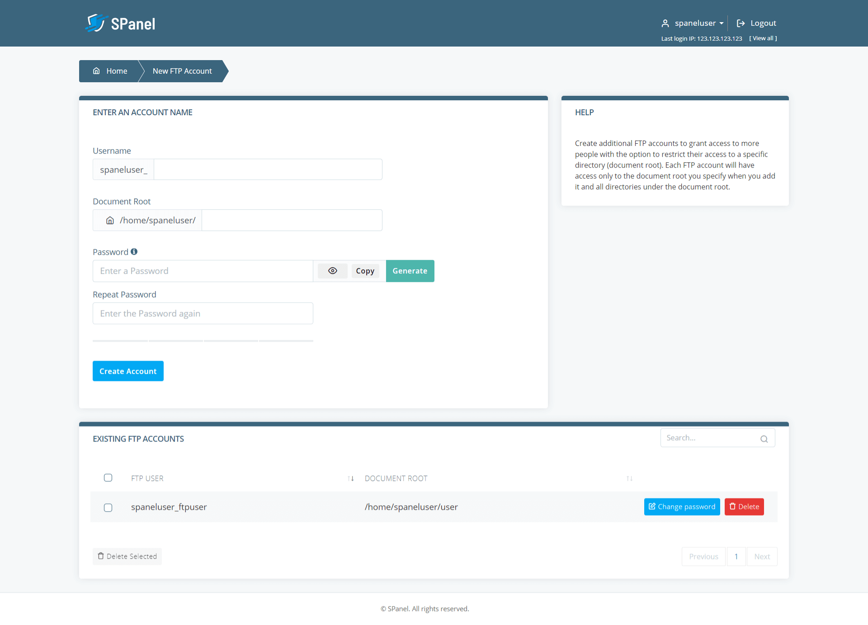Click the spaneluser_ftpuser name text

click(169, 507)
